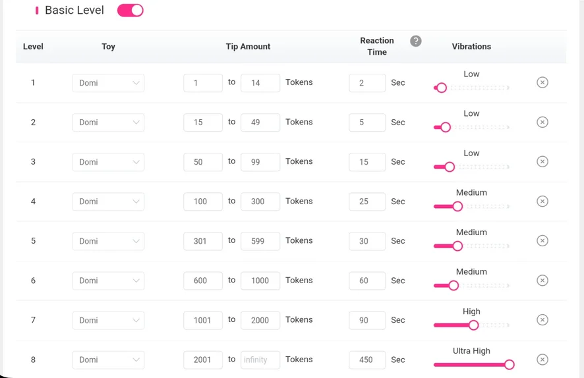Click the Reaction Time help question mark icon

[415, 41]
